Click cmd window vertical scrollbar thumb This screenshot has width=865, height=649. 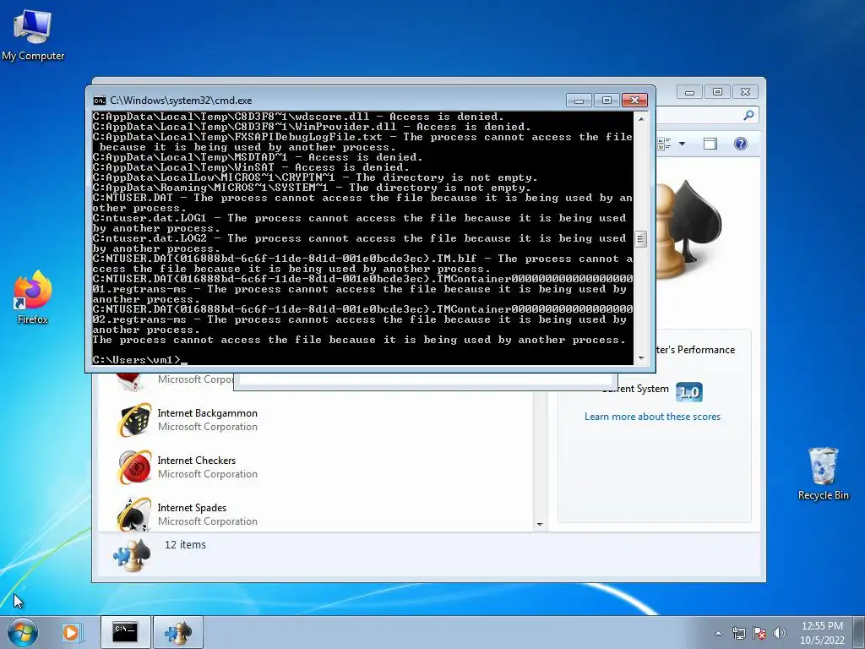pos(640,238)
